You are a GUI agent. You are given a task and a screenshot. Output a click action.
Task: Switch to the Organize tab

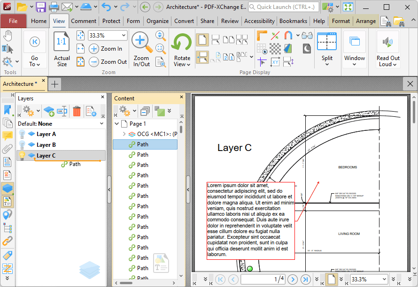(x=157, y=21)
